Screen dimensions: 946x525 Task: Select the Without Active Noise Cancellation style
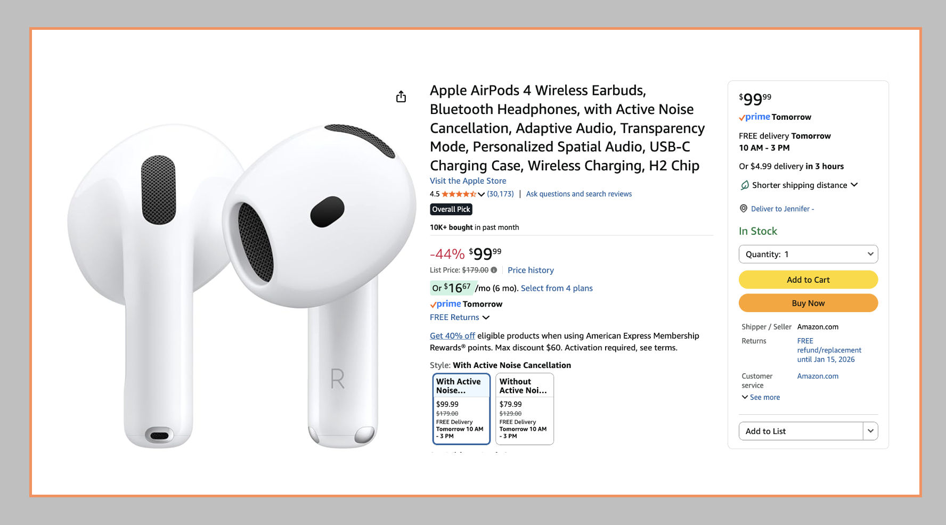pos(525,408)
